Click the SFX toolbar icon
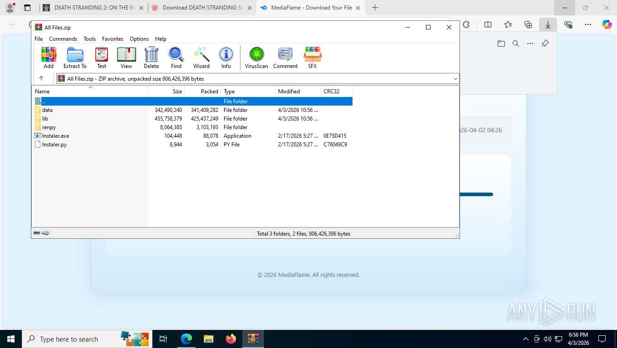Viewport: 617px width, 348px height. 312,58
